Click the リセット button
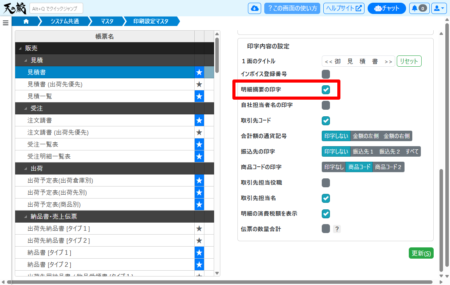Image resolution: width=450 pixels, height=285 pixels. tap(409, 61)
